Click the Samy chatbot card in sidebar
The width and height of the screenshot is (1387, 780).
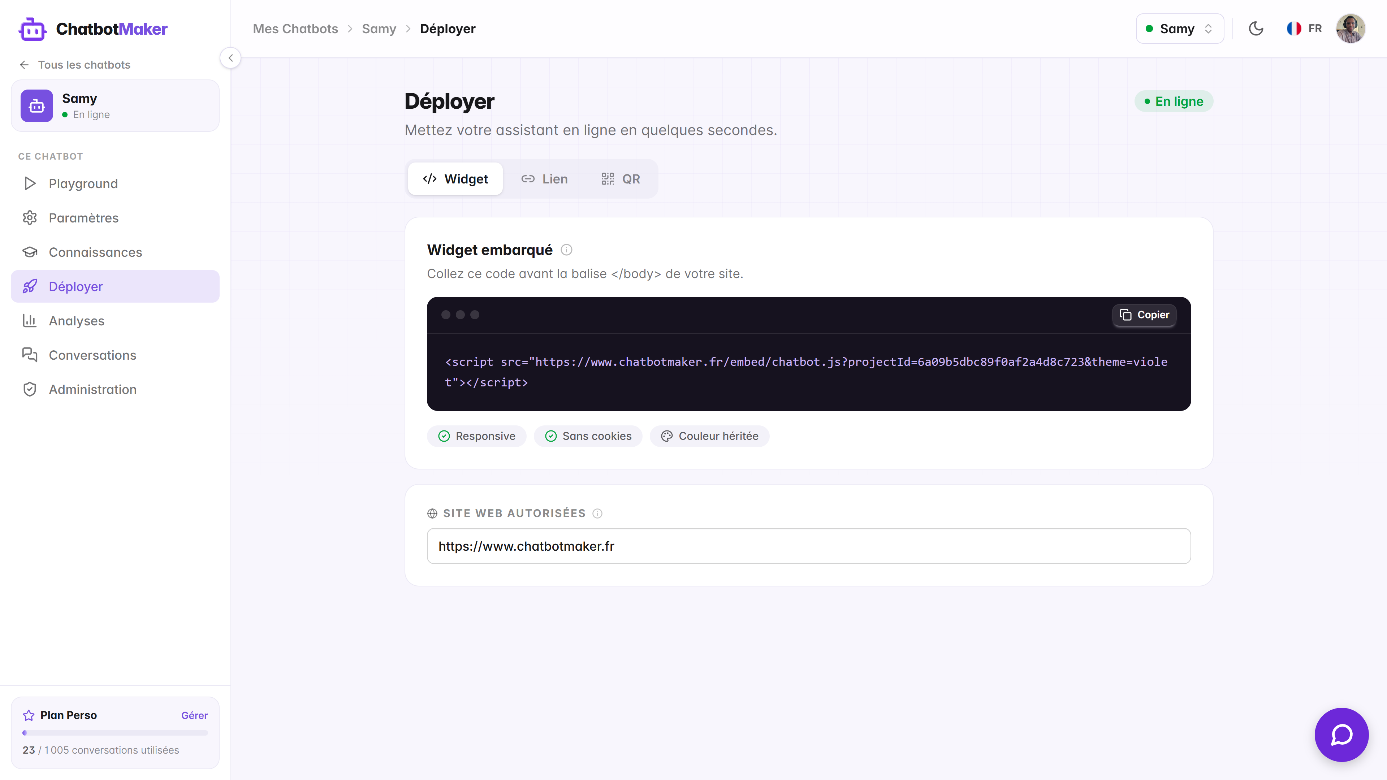pyautogui.click(x=115, y=105)
